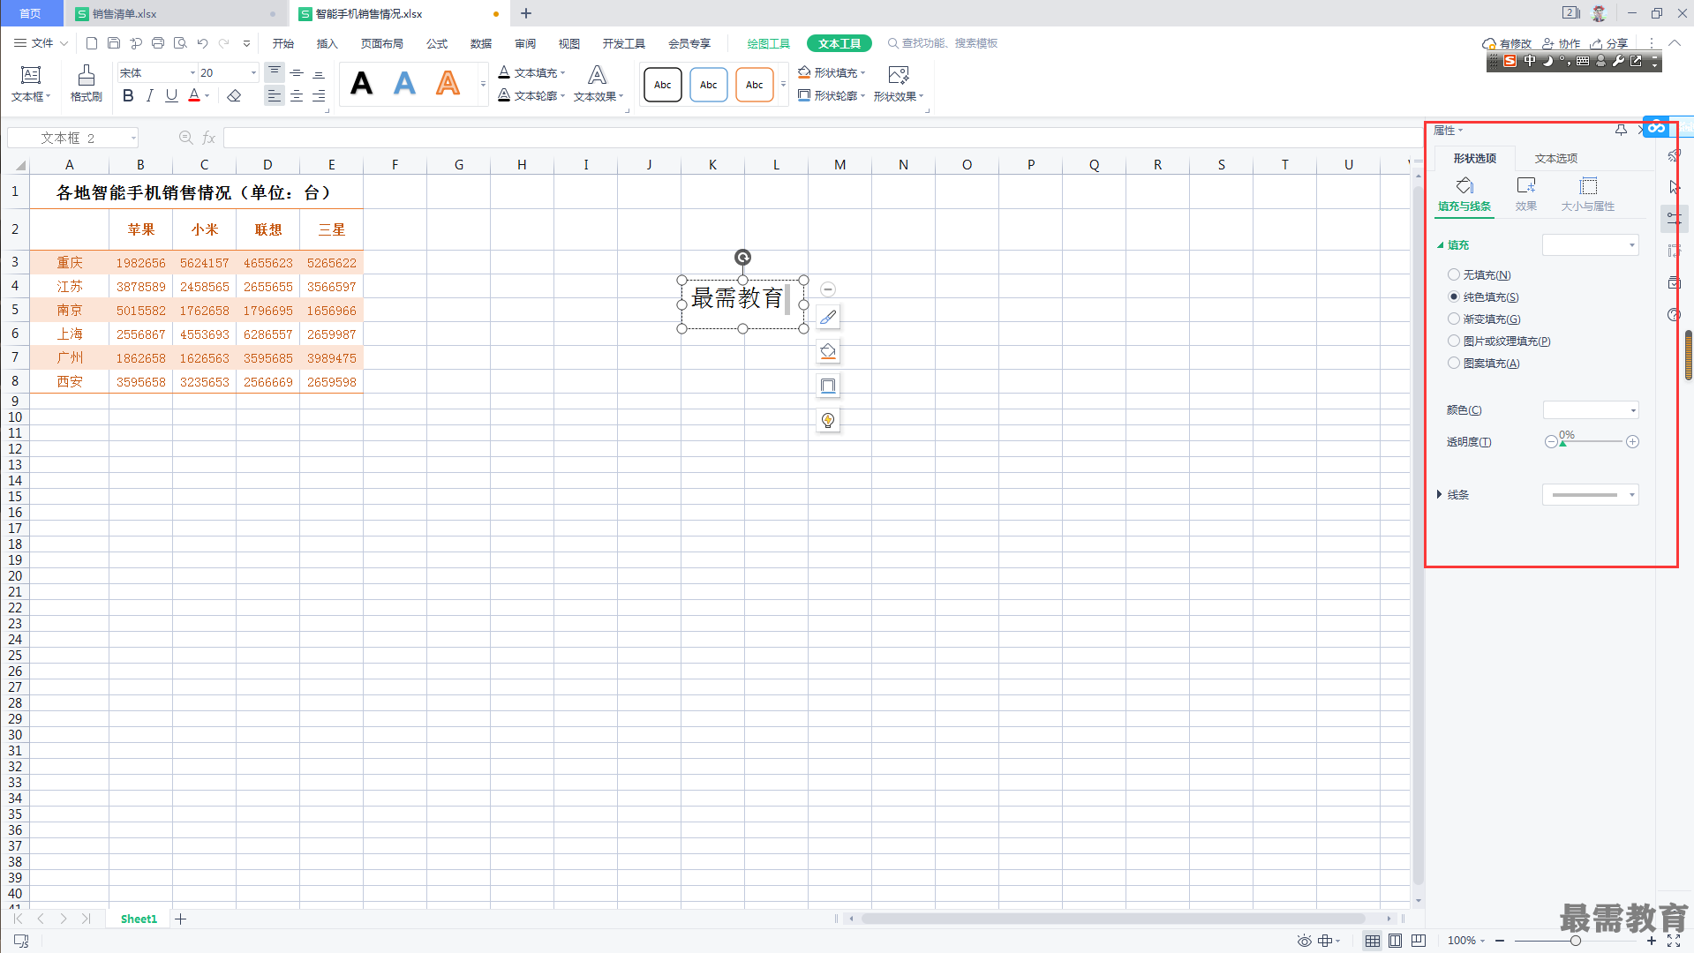Viewport: 1694px width, 953px height.
Task: Click the Name Box showing text box 2
Action: coord(72,138)
